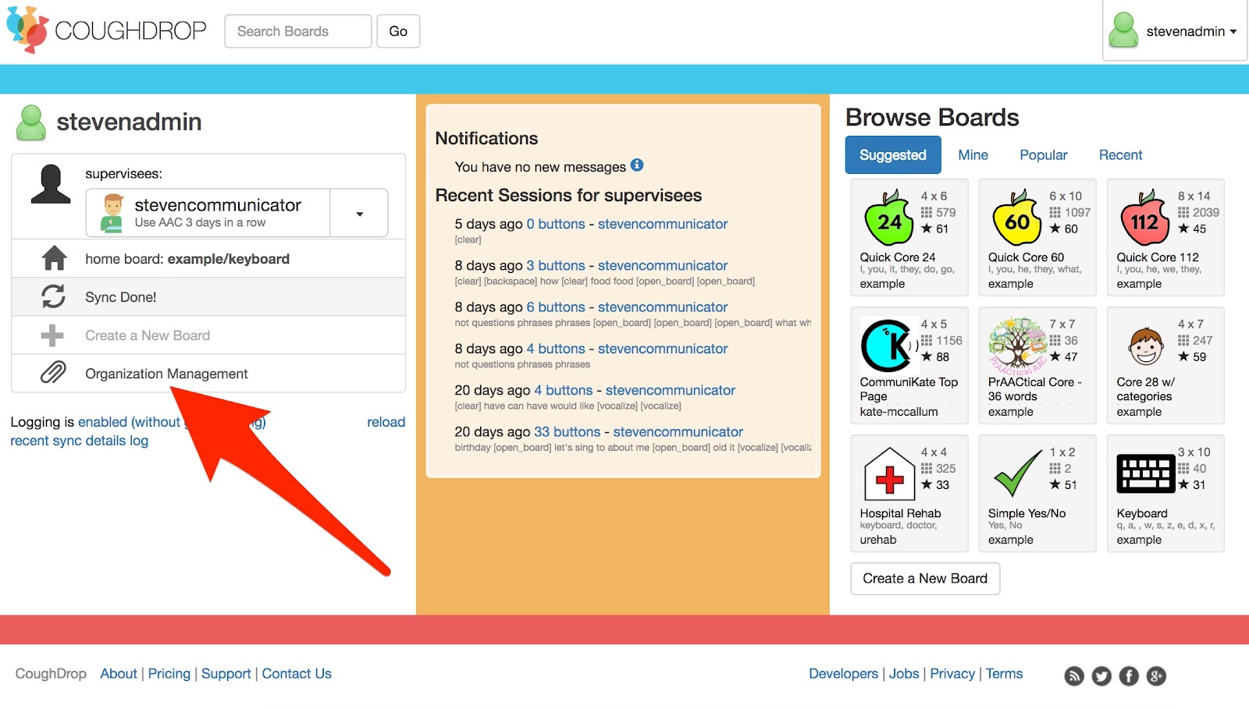Open the Pricing footer link

click(x=169, y=673)
